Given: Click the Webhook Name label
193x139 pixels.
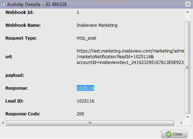Looking at the screenshot, I should [x=23, y=25].
